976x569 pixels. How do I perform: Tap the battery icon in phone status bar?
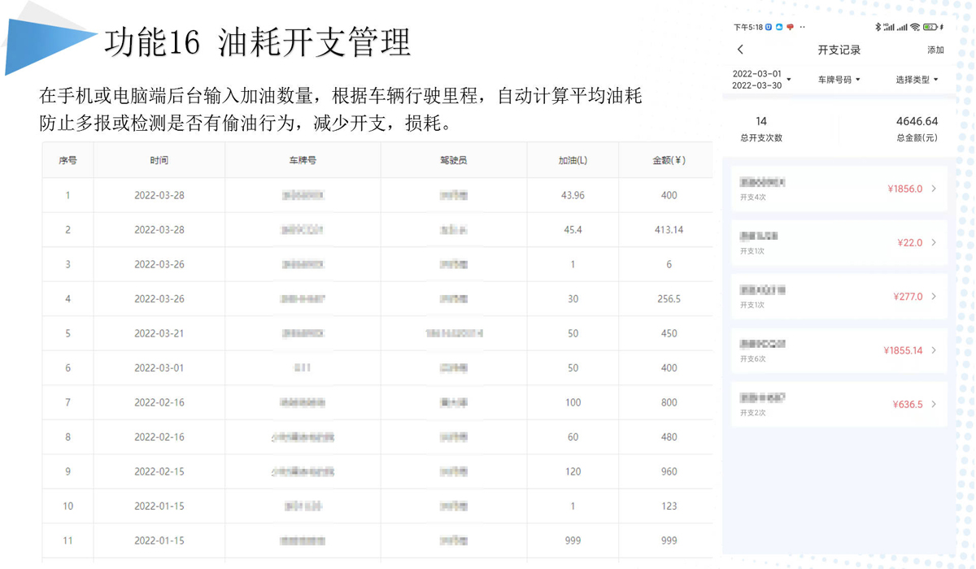pos(930,27)
